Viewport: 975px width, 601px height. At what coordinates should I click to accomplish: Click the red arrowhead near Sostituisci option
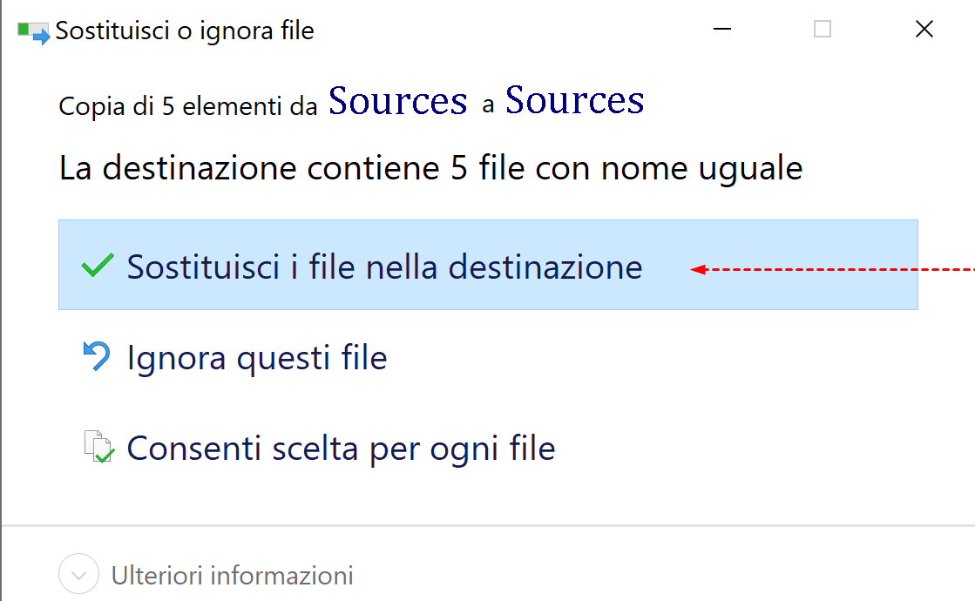pos(696,270)
